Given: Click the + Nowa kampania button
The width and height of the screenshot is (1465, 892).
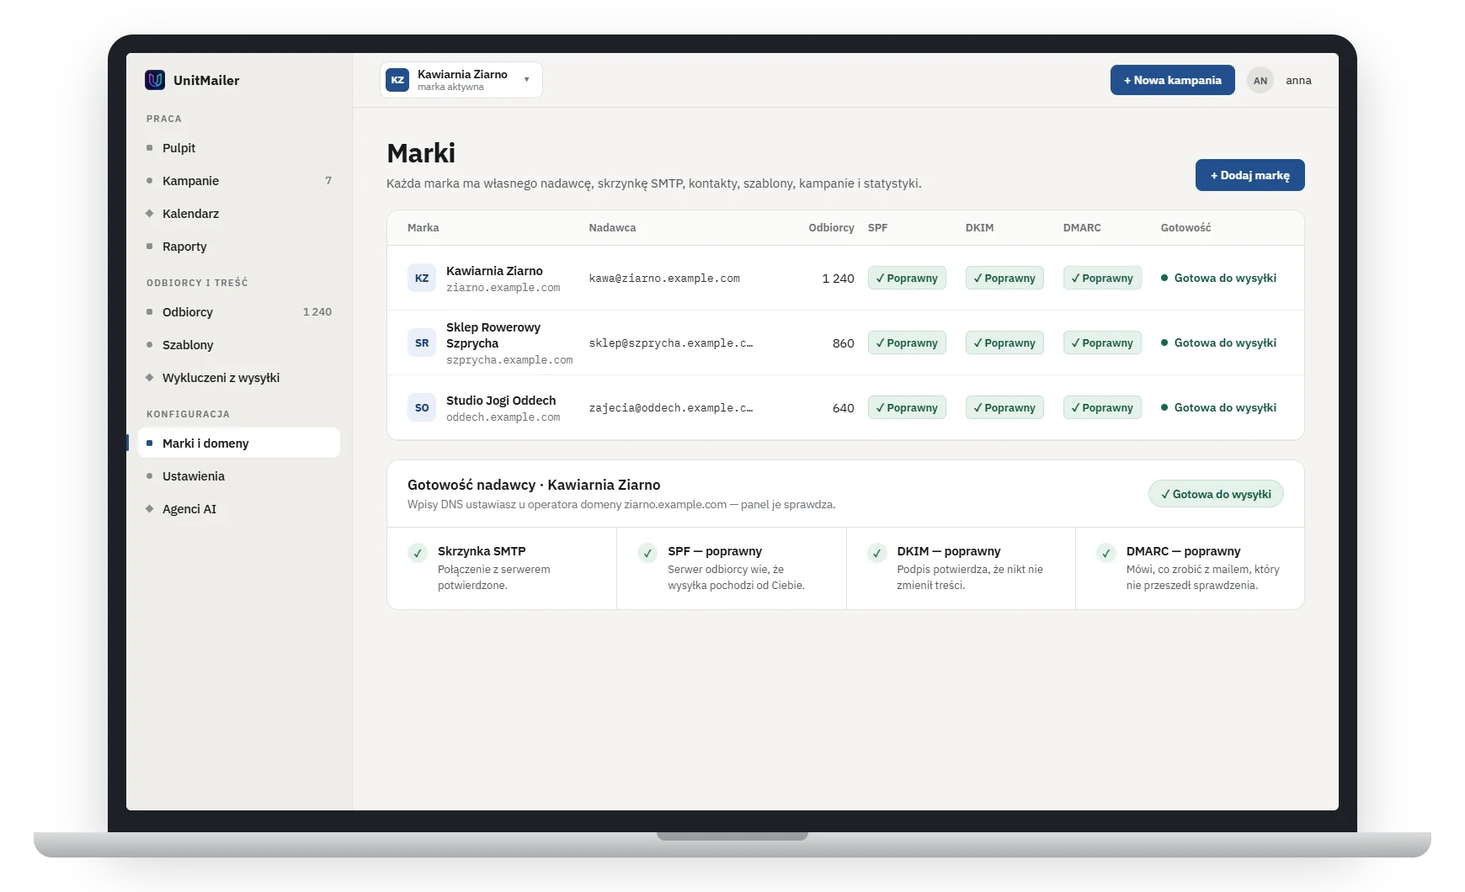Looking at the screenshot, I should (1172, 80).
